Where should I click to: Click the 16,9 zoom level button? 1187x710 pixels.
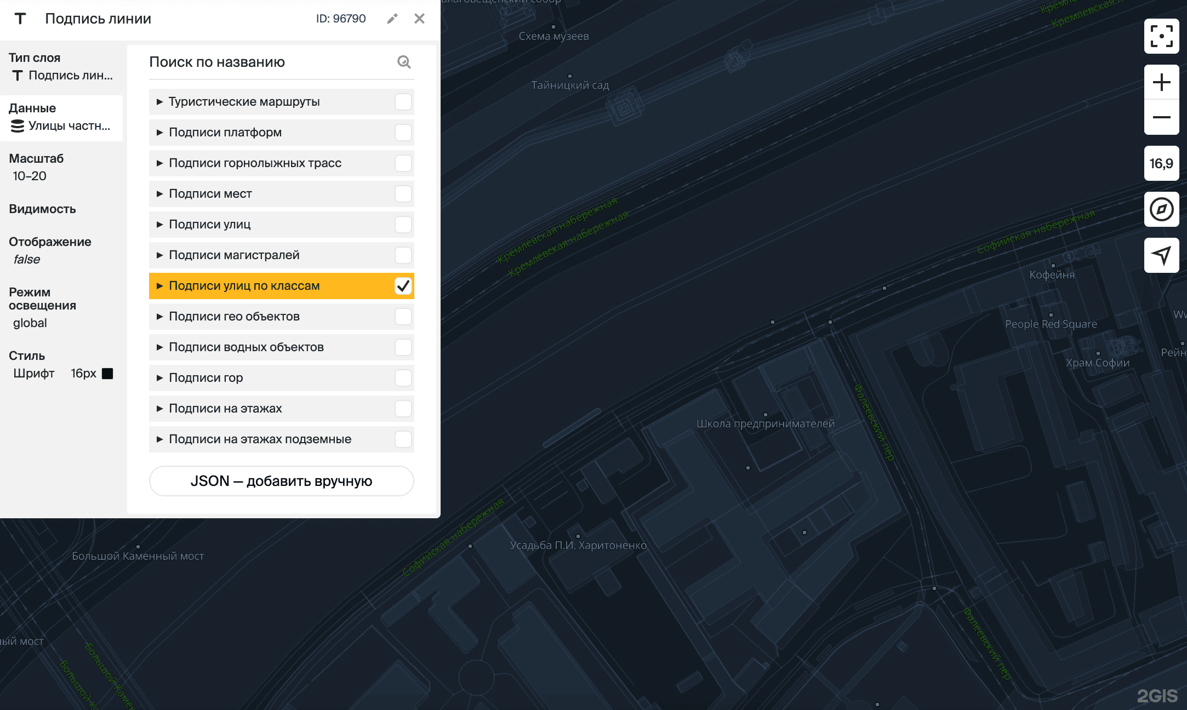pos(1161,163)
